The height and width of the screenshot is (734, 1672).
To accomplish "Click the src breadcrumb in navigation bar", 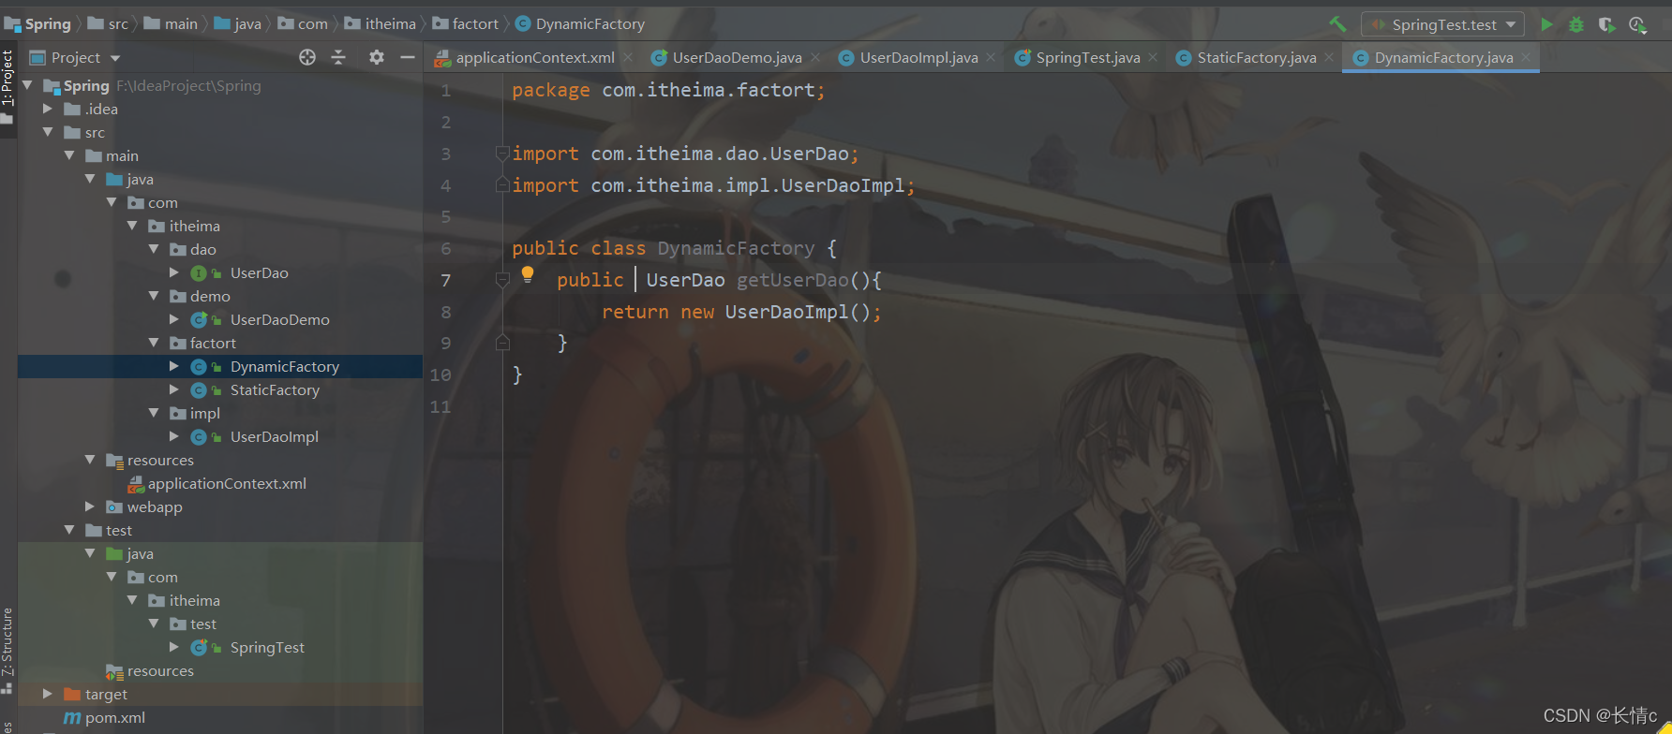I will click(x=108, y=23).
